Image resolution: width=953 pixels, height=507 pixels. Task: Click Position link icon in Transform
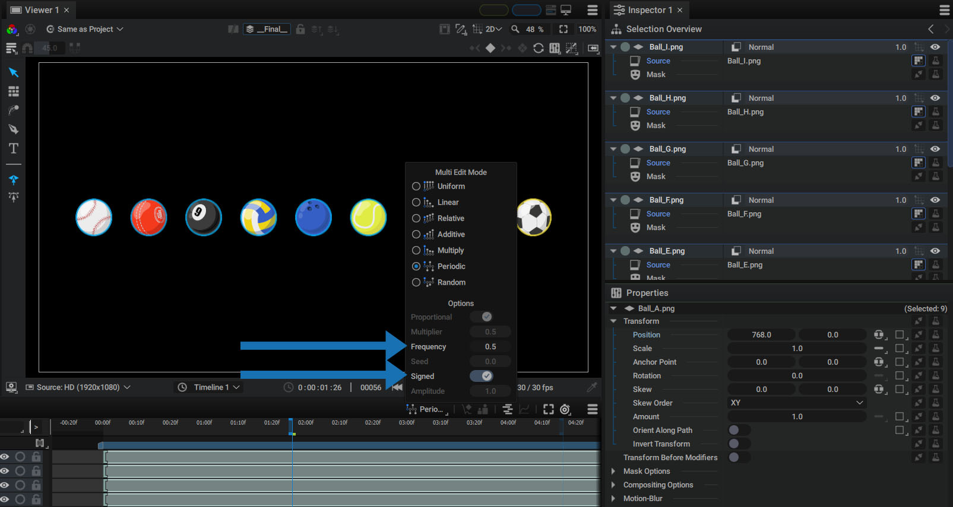pyautogui.click(x=879, y=335)
